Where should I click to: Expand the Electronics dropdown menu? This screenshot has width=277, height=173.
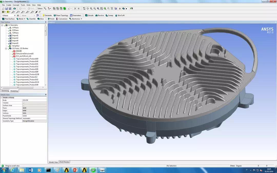(x=76, y=19)
